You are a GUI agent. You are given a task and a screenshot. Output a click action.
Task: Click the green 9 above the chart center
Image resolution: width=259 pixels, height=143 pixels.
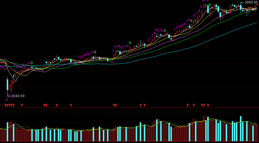[x=130, y=43]
